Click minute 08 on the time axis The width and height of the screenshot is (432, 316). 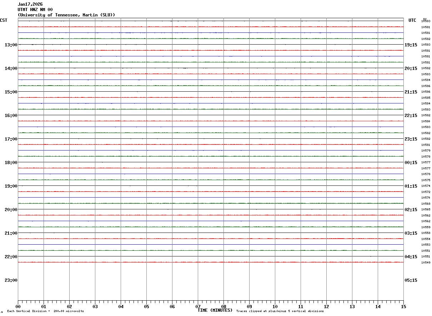point(223,306)
